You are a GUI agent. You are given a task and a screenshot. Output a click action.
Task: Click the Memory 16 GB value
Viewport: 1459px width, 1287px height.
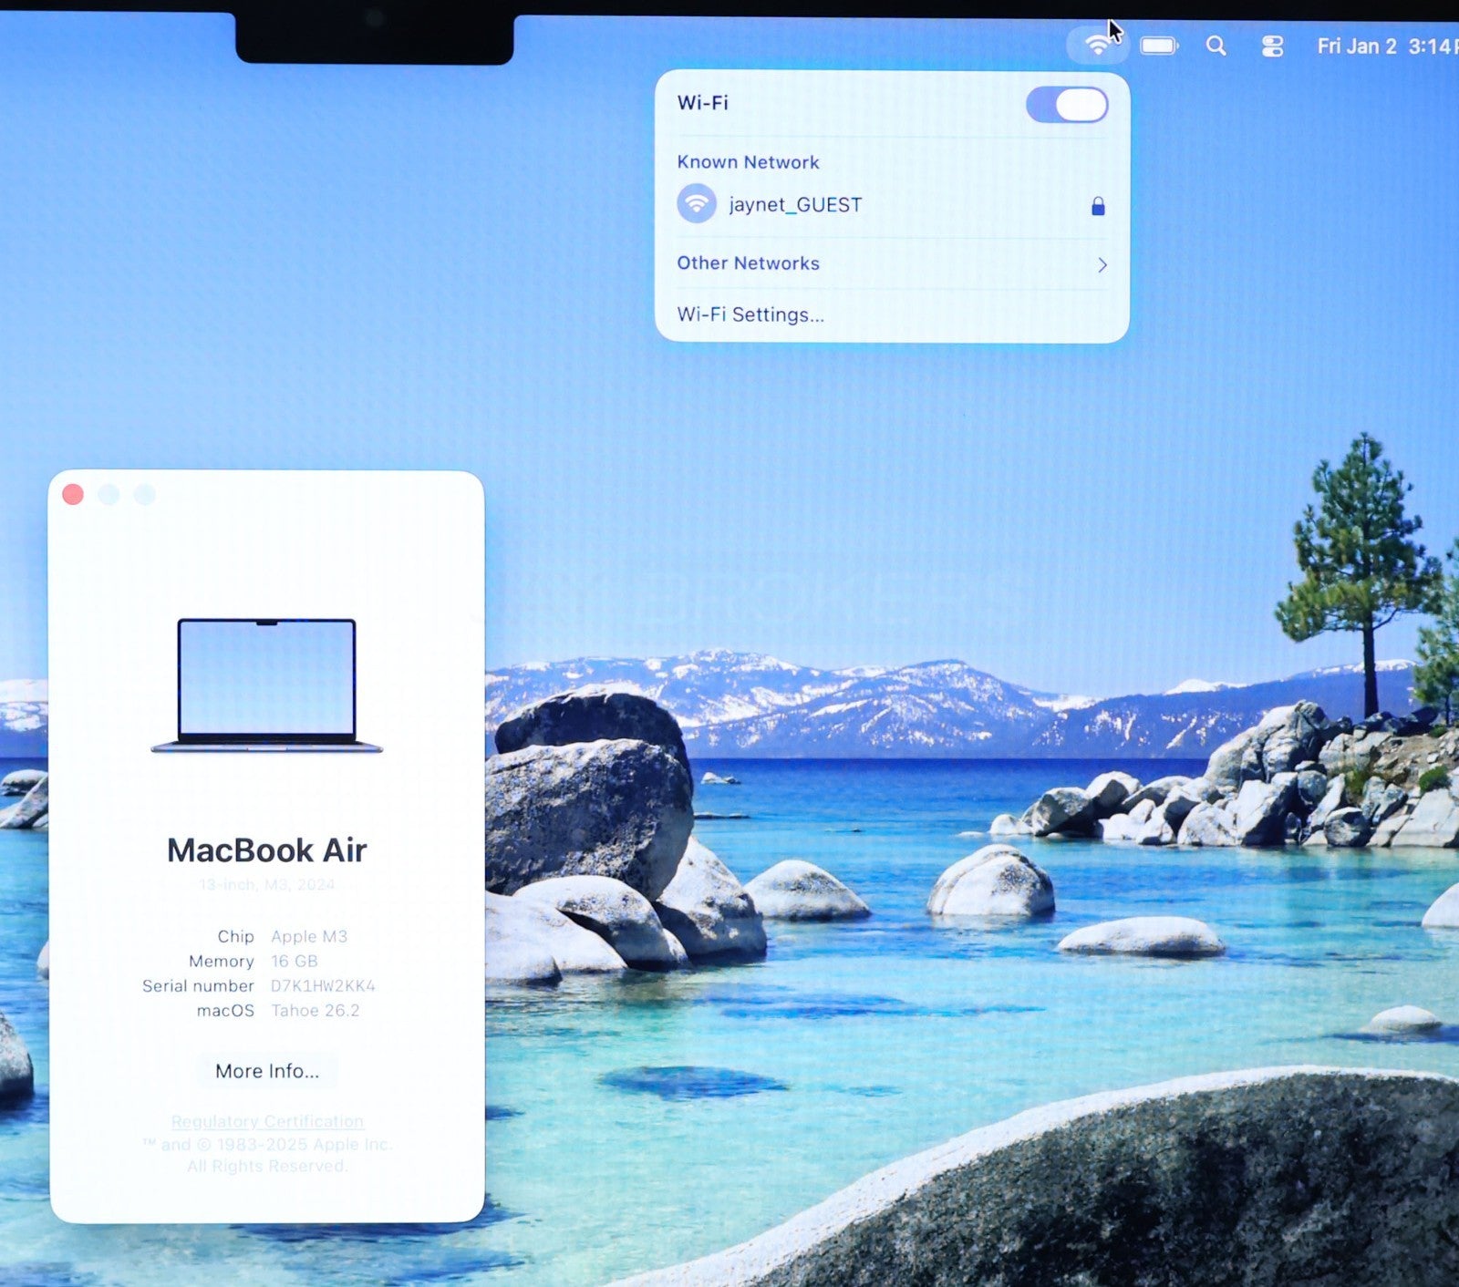click(295, 962)
